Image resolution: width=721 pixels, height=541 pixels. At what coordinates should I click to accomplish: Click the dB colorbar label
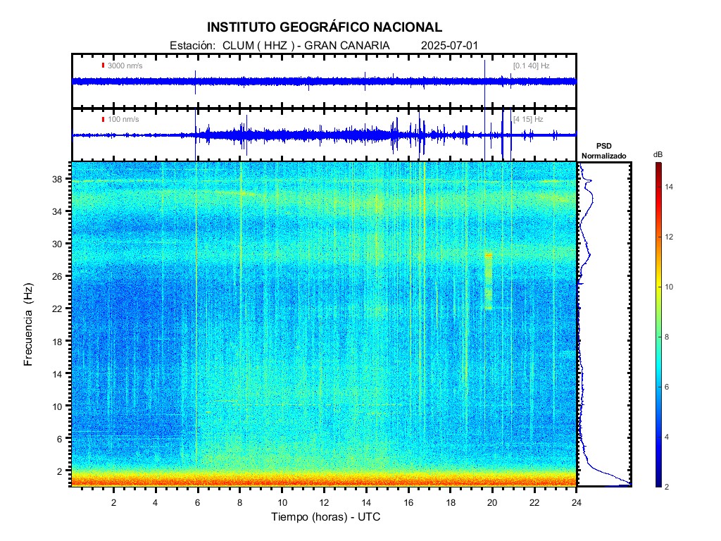(658, 155)
